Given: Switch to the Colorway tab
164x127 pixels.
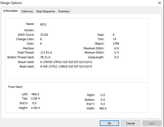Looking at the screenshot, I should tap(27, 11).
